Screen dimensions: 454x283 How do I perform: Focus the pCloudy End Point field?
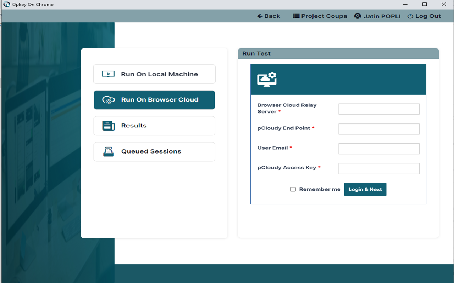pos(379,129)
